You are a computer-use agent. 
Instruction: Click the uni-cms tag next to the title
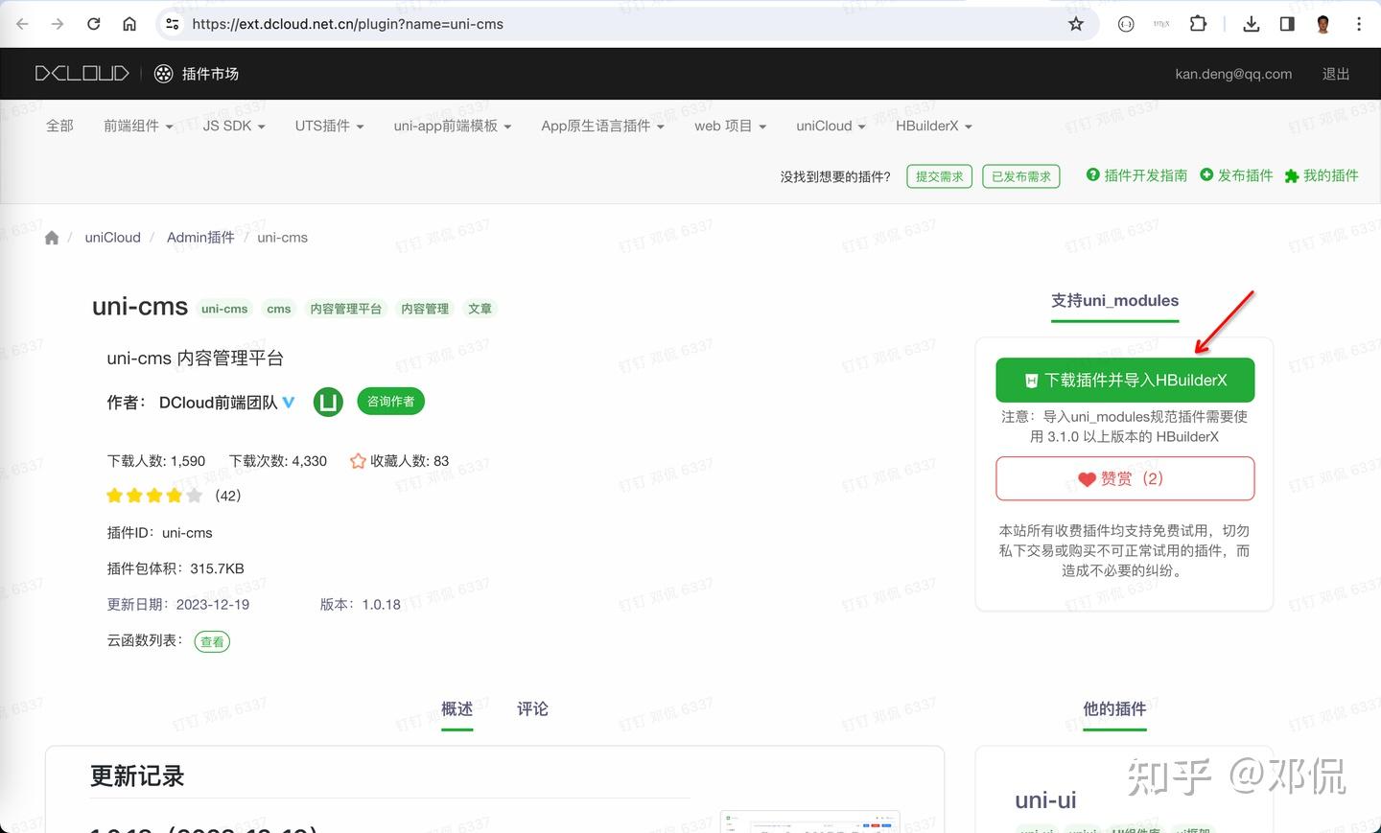[224, 309]
